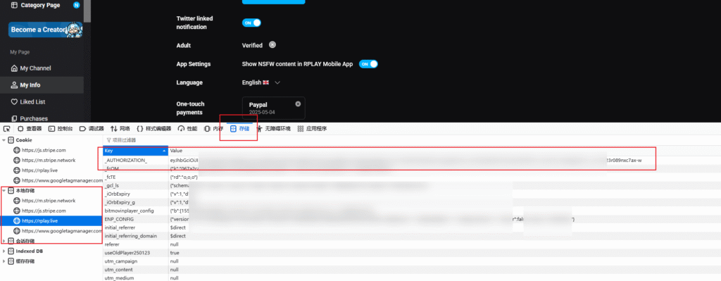Click the Liked List heart icon
The width and height of the screenshot is (721, 281).
14,101
